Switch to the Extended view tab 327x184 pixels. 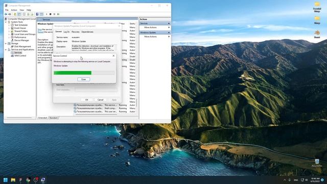(42, 118)
